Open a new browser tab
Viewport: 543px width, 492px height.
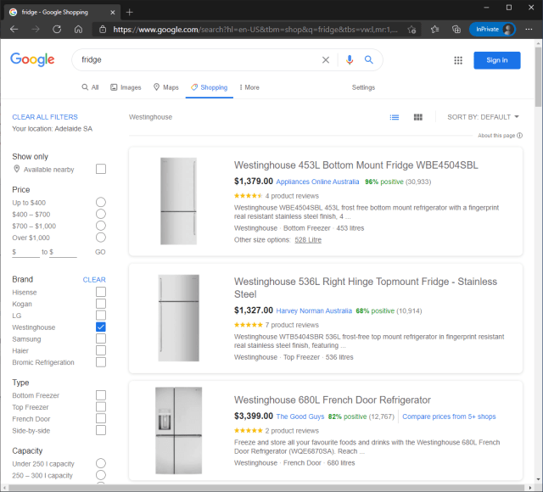130,13
